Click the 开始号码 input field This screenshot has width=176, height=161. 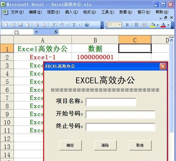click(x=120, y=114)
